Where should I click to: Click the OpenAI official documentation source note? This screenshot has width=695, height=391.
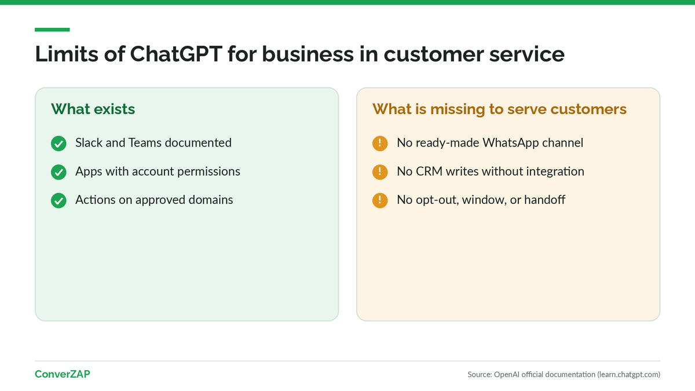564,375
